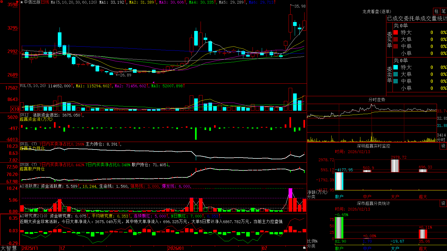
Task: Click the lock icon on the date axis
Action: pyautogui.click(x=304, y=248)
